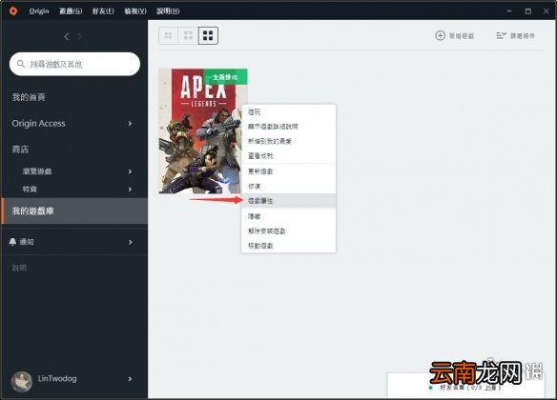This screenshot has height=400, width=557.
Task: Click the plus icon for 新增遊戲
Action: tap(440, 35)
